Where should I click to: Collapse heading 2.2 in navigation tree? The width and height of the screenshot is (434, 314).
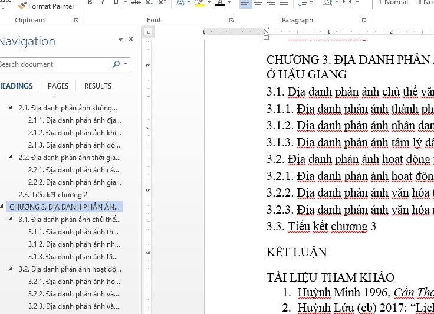tap(11, 157)
